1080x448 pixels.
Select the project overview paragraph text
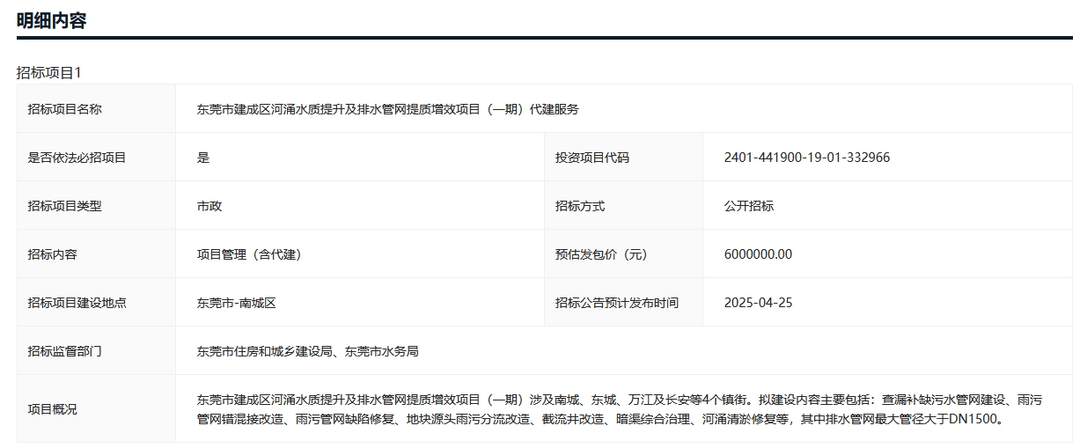coord(620,409)
